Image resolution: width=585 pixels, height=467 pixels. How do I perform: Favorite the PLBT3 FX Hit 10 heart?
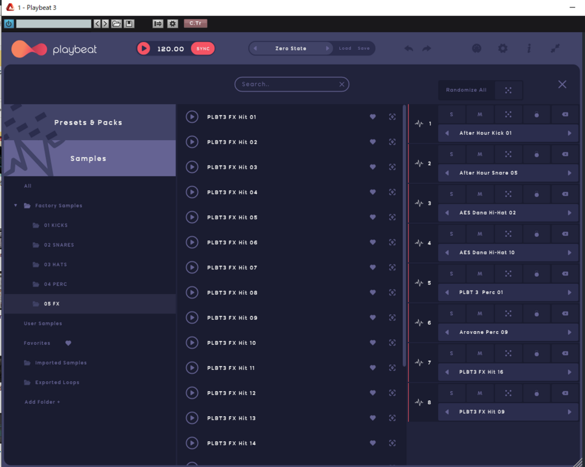(372, 342)
